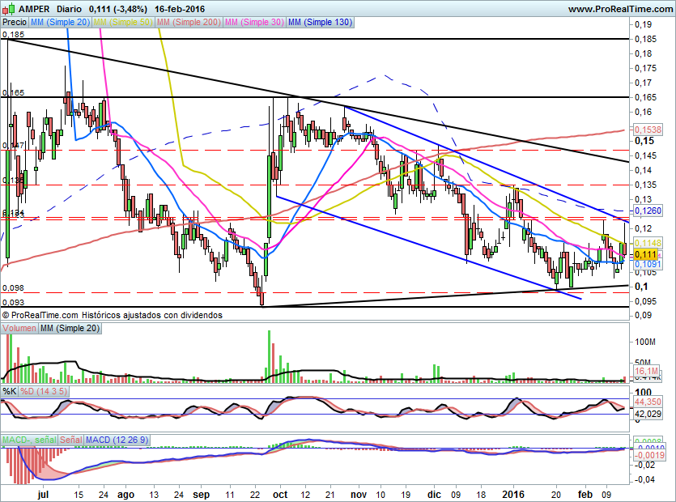This screenshot has height=502, width=676.
Task: Select the pink MM (Simple 30) label
Action: point(253,23)
